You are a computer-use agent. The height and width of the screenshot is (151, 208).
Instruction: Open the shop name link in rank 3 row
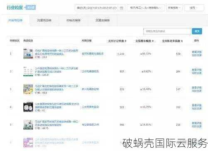pyautogui.click(x=90, y=89)
